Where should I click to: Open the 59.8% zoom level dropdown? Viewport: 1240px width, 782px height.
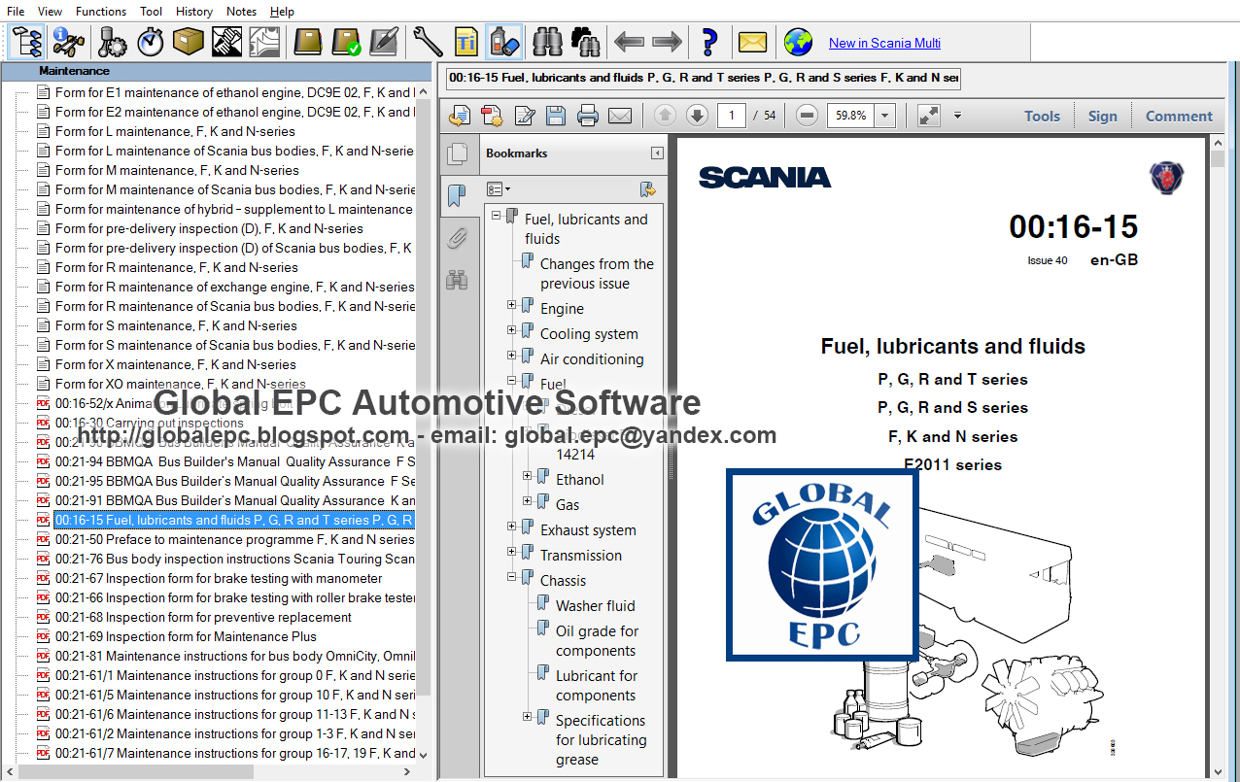[884, 116]
